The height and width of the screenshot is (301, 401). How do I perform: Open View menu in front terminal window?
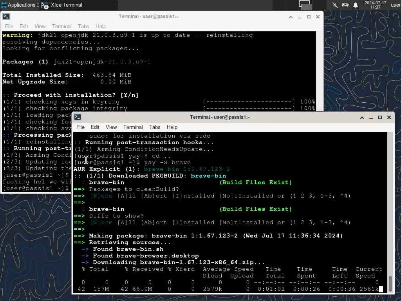pos(111,127)
